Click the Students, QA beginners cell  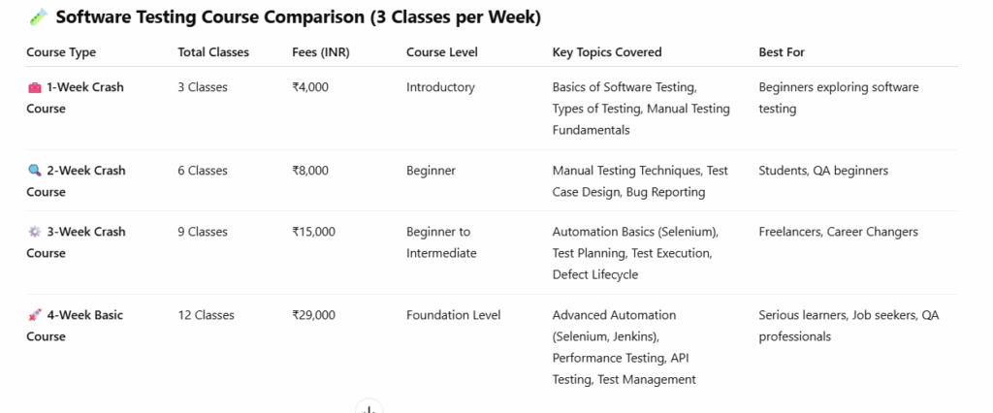pos(823,171)
